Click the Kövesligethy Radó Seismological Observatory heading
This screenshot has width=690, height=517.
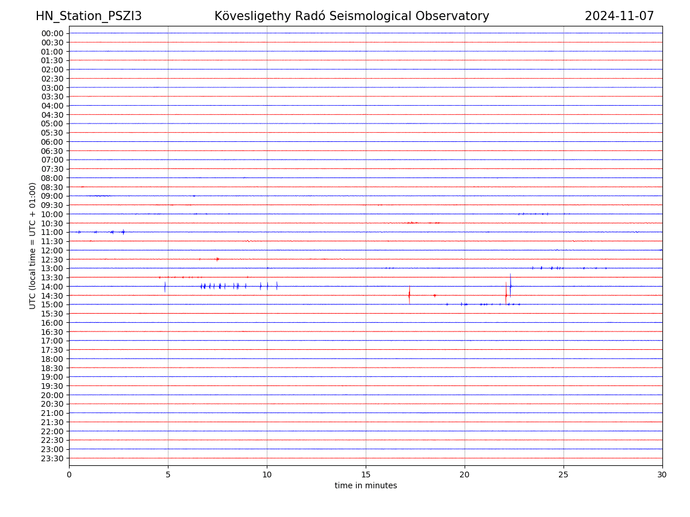point(351,16)
